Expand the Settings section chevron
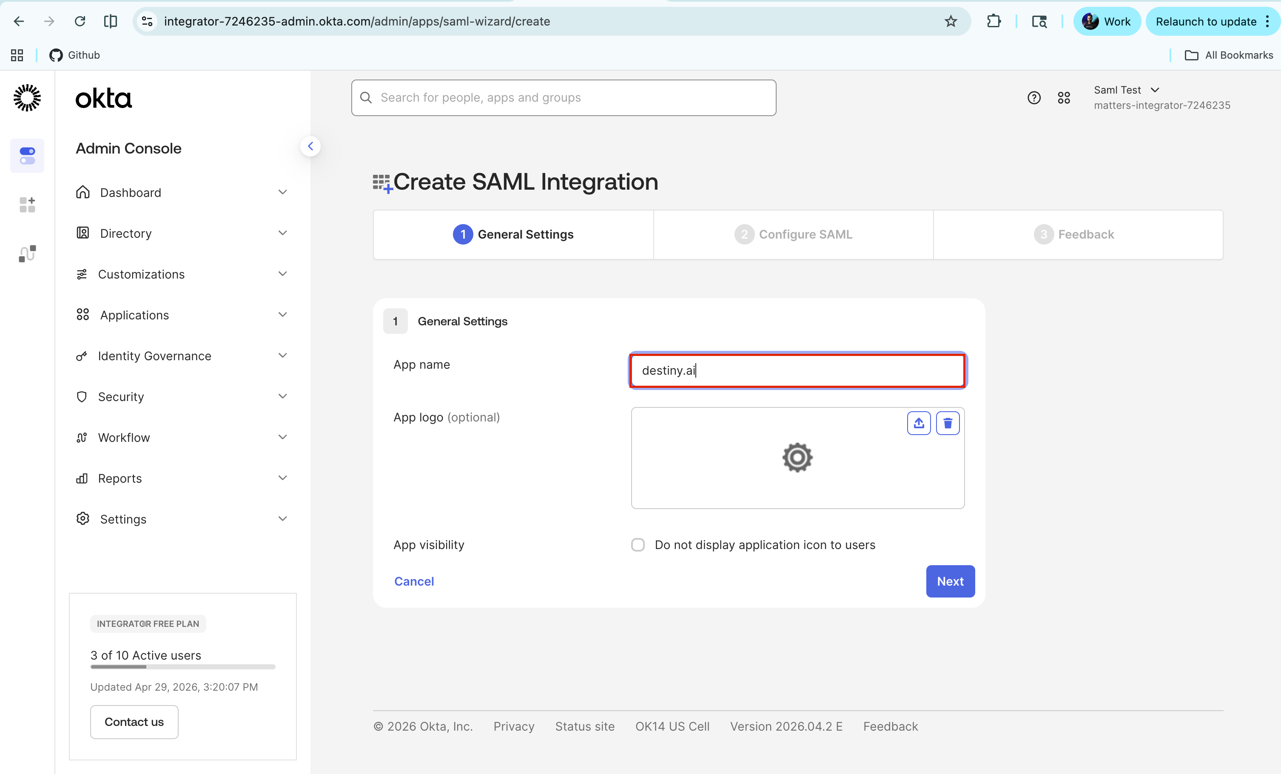This screenshot has height=774, width=1281. [282, 519]
